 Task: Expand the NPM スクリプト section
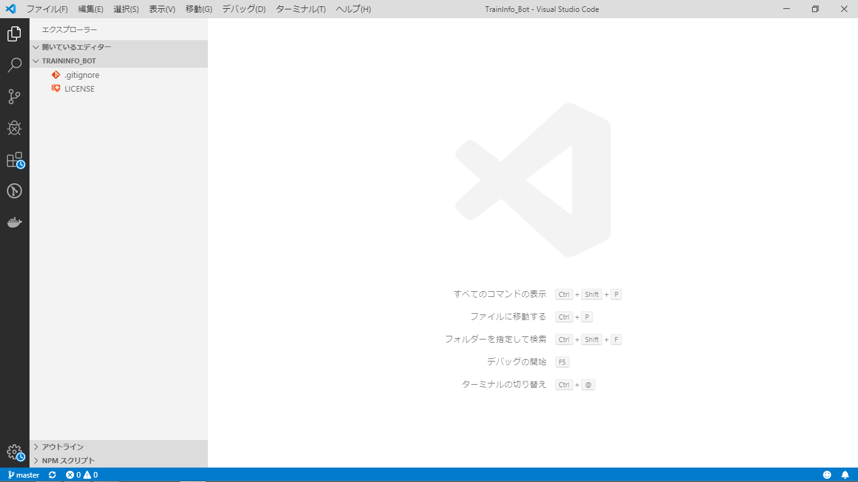(x=119, y=461)
